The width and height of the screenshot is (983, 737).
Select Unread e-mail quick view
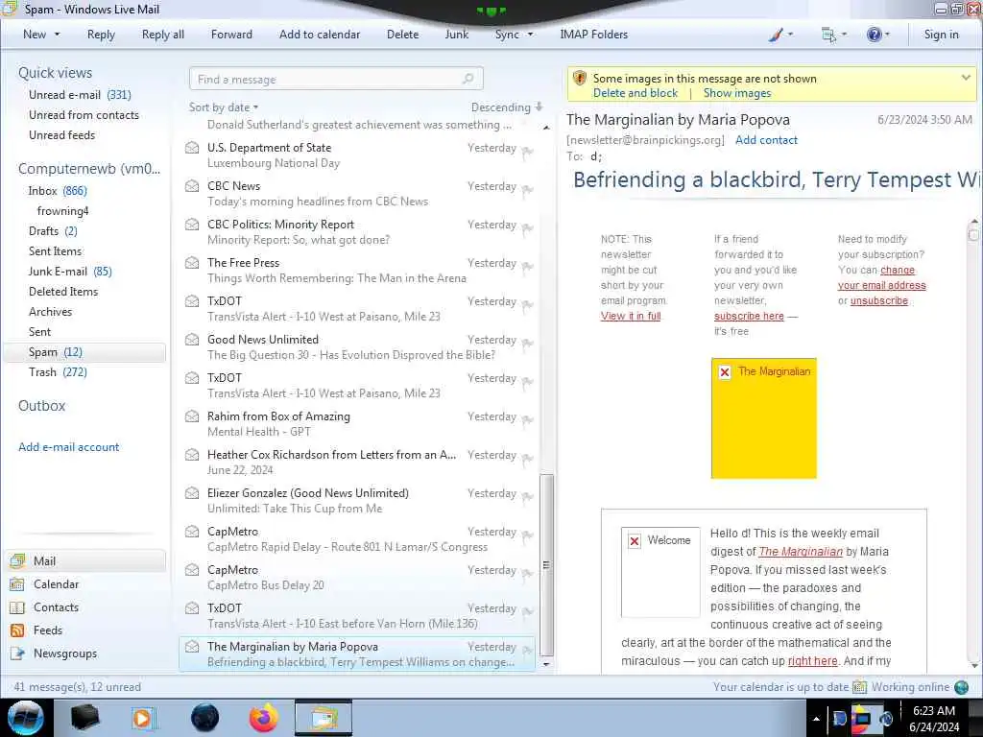pos(80,95)
